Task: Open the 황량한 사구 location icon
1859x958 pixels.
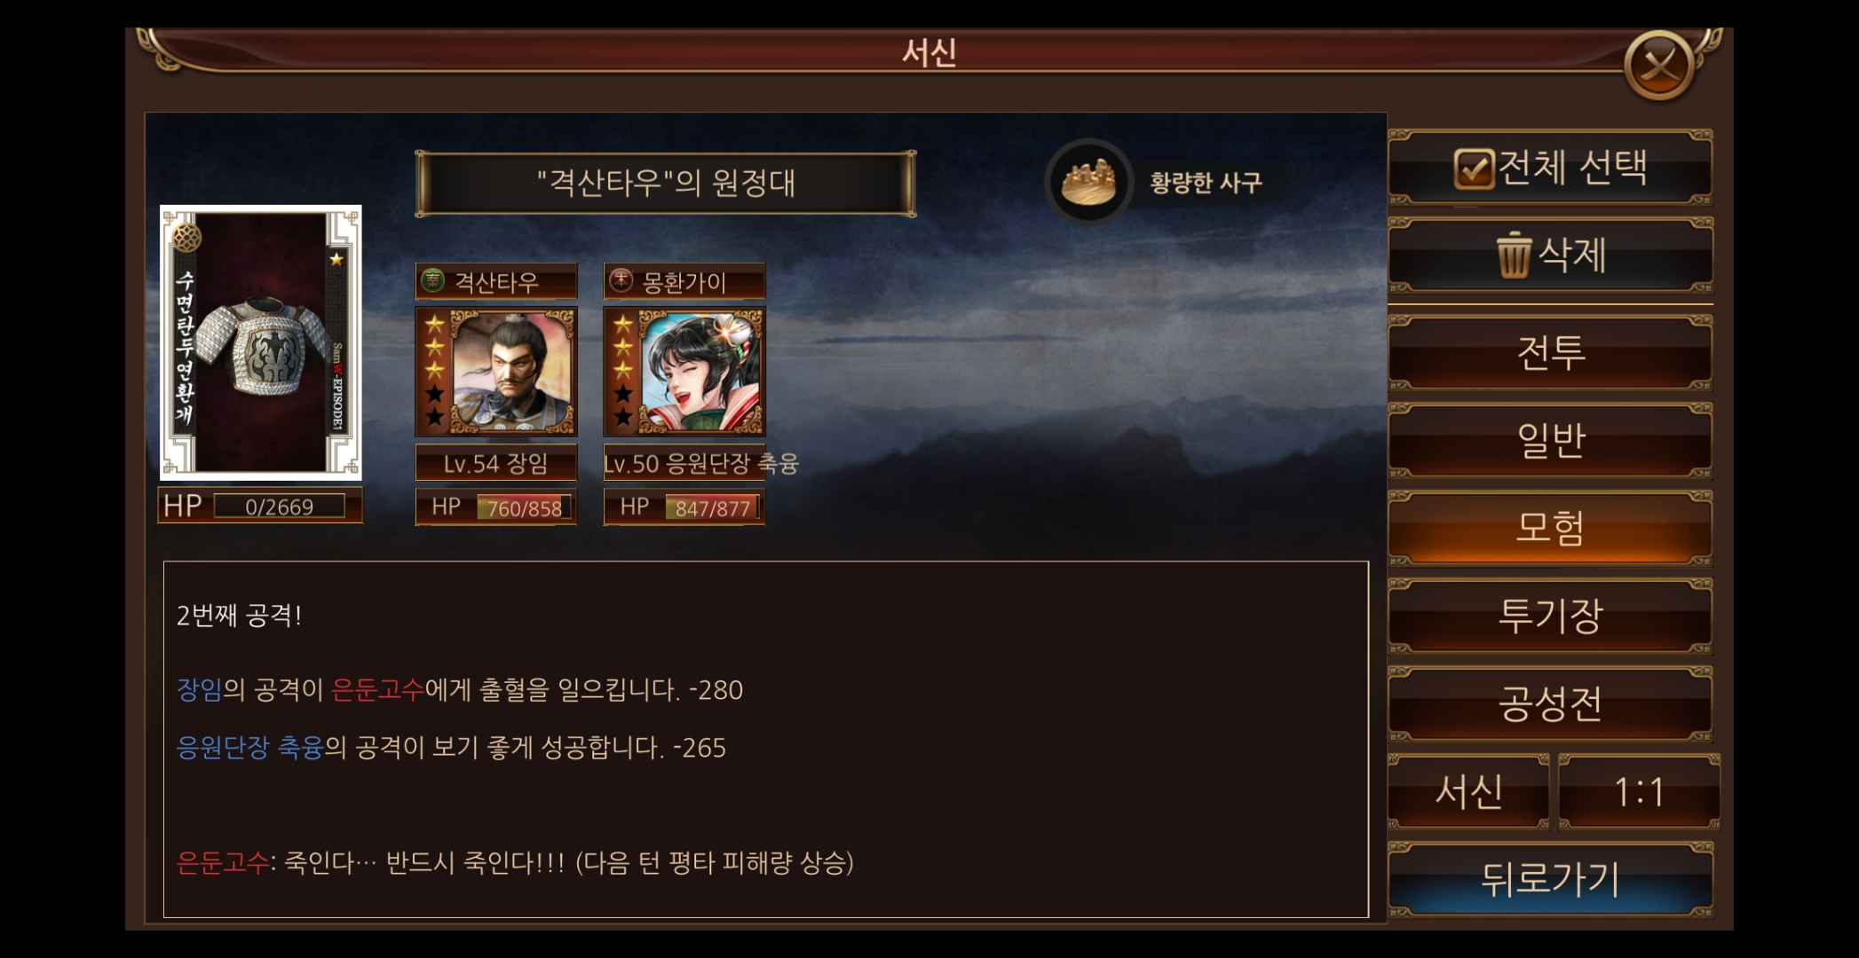Action: [x=1089, y=182]
